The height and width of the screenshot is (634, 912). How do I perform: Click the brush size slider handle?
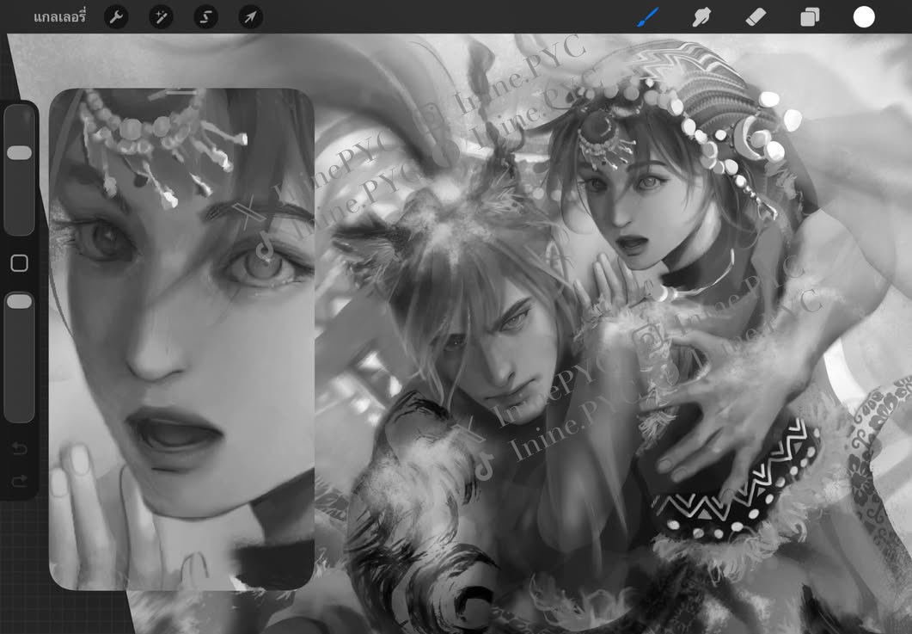(19, 152)
